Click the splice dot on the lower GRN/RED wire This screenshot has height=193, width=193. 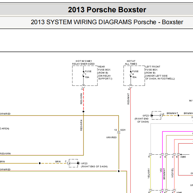pyautogui.click(x=119, y=171)
